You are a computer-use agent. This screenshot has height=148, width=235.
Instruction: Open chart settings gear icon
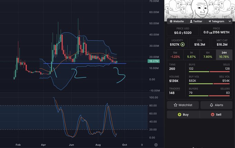(156, 145)
